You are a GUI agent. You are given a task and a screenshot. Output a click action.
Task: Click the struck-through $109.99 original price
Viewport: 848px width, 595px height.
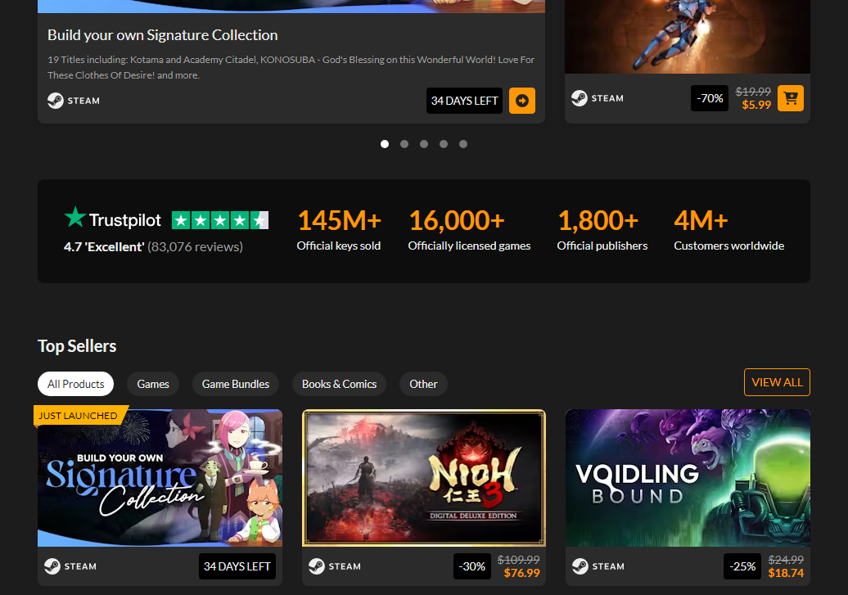coord(519,560)
